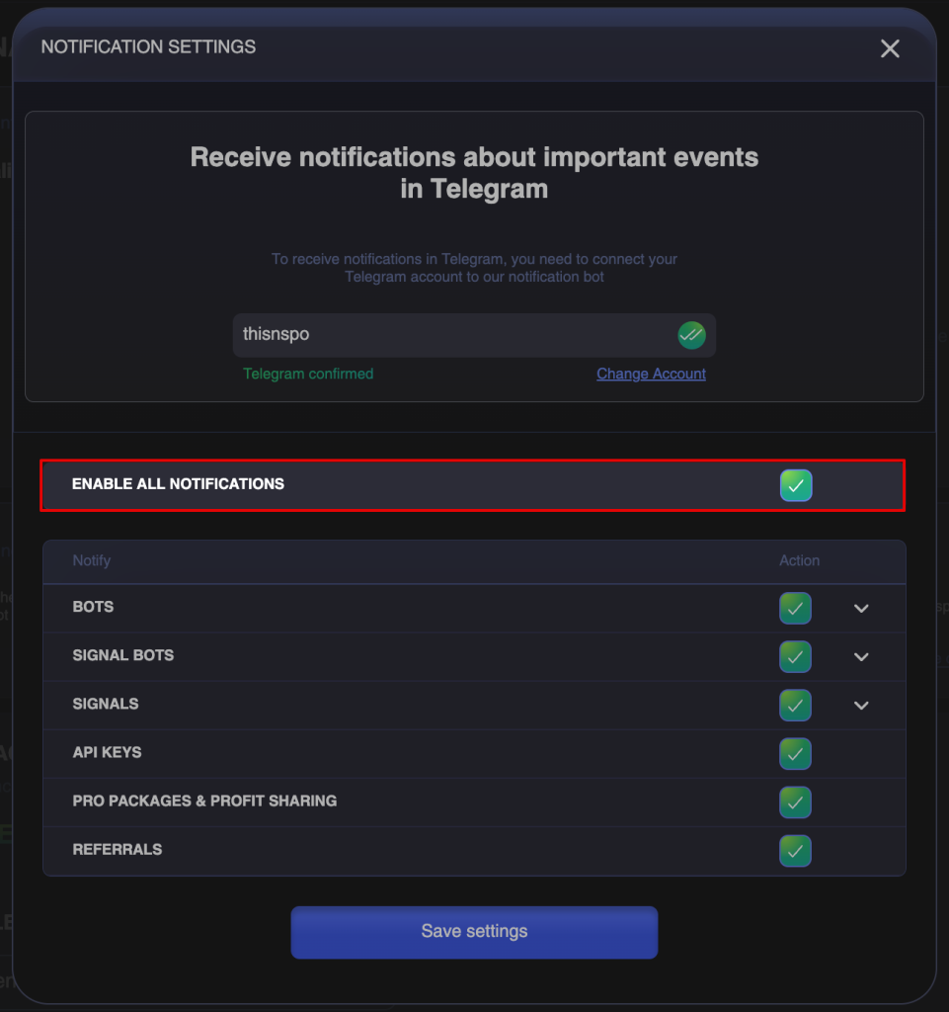This screenshot has width=949, height=1012.
Task: Expand the BOTS row chevron
Action: (861, 609)
